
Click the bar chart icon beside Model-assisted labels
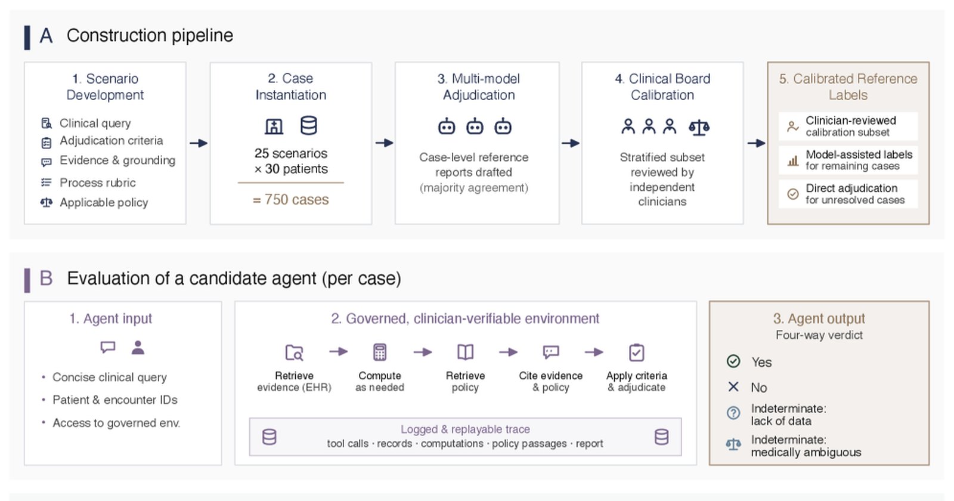pyautogui.click(x=793, y=160)
